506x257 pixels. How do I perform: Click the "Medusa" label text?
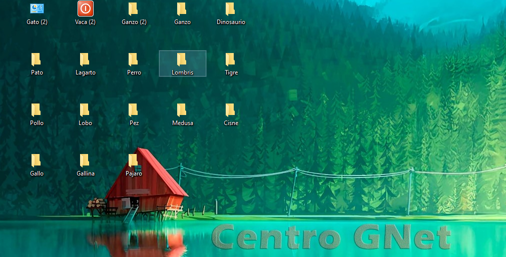click(183, 123)
